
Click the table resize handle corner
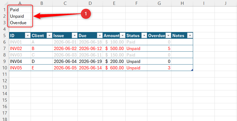click(192, 70)
